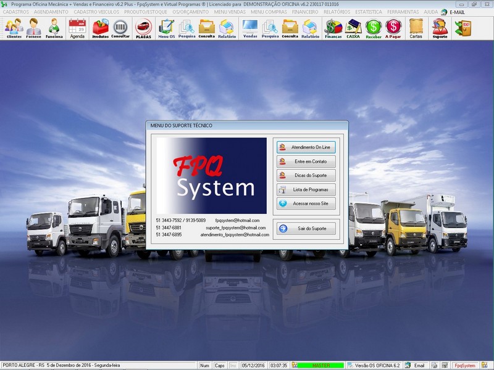Open the RELATÓRIOS menu
This screenshot has width=494, height=370.
point(337,12)
